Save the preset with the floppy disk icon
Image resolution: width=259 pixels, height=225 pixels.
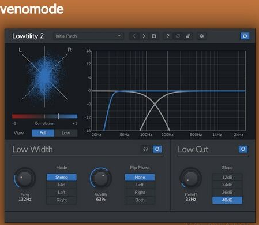coord(154,36)
